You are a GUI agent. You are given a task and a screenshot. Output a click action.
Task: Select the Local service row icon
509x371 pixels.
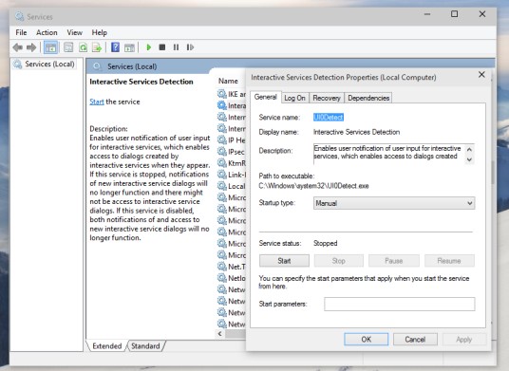click(x=222, y=186)
